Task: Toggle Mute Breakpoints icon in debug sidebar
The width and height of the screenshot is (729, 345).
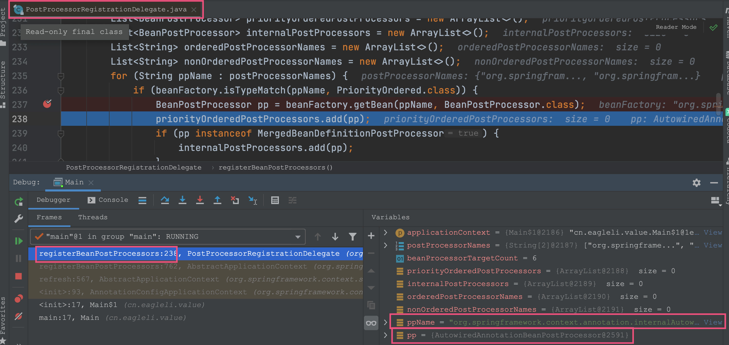Action: (x=19, y=316)
